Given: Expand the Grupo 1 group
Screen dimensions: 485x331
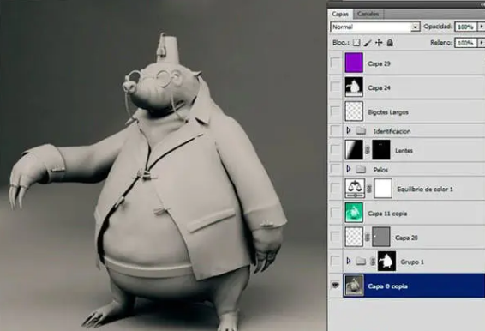Looking at the screenshot, I should (349, 261).
